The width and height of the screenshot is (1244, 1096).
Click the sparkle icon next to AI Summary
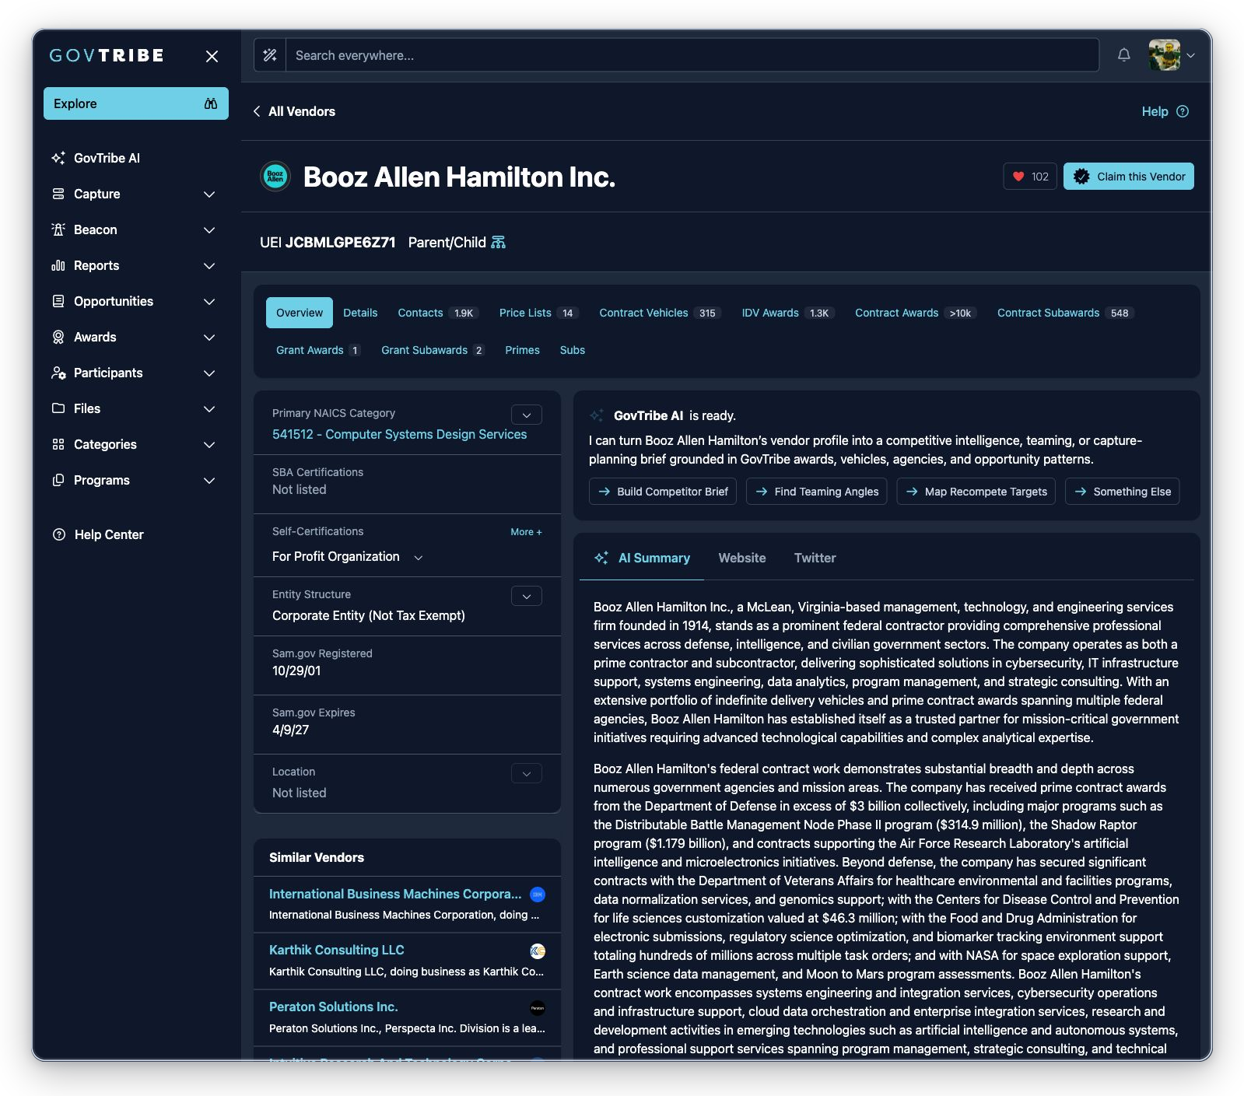coord(601,558)
